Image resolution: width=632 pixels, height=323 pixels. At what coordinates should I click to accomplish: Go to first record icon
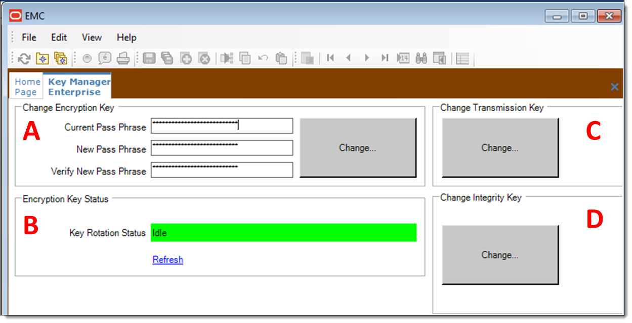pos(330,58)
